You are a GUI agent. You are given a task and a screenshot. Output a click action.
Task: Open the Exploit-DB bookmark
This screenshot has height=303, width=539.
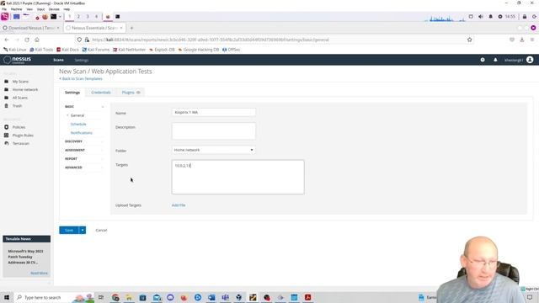tap(162, 50)
